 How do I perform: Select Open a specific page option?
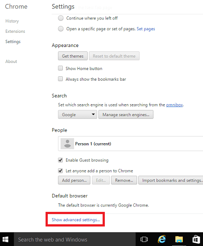61,29
